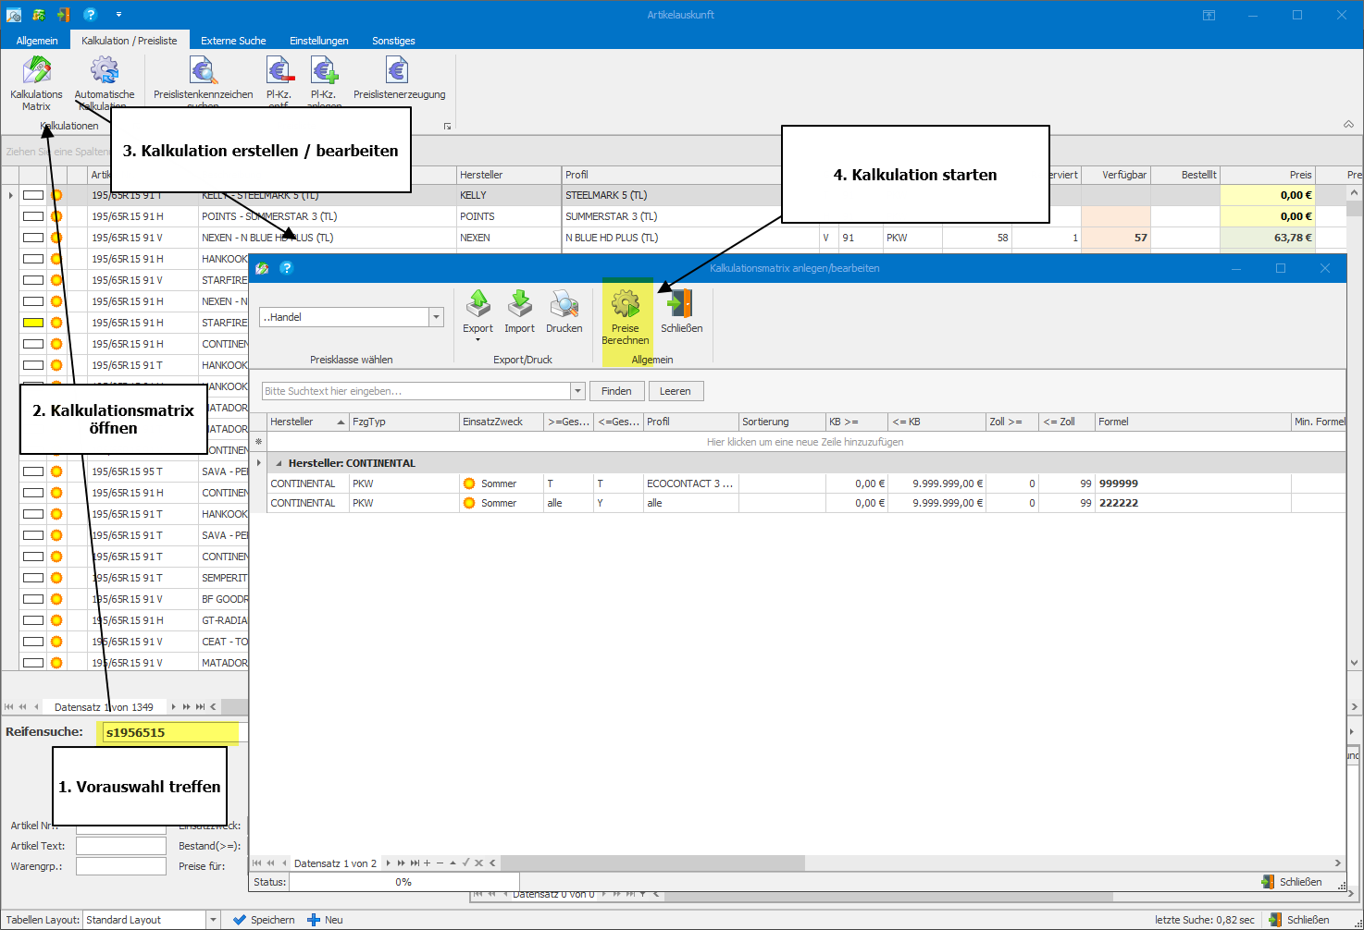Tick checkbox of BF GOODR row

[33, 599]
